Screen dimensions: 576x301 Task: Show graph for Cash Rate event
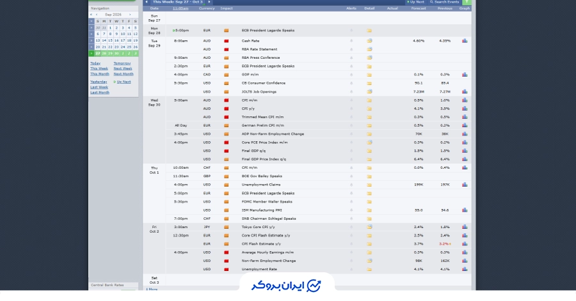click(465, 41)
